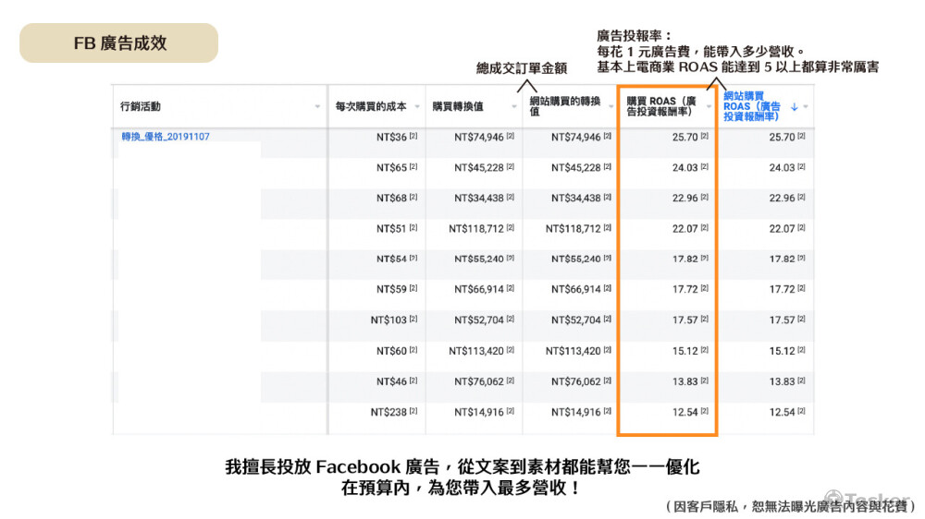Click NT$113,420 in the 購買轉換值 column
The width and height of the screenshot is (925, 519).
[x=476, y=351]
